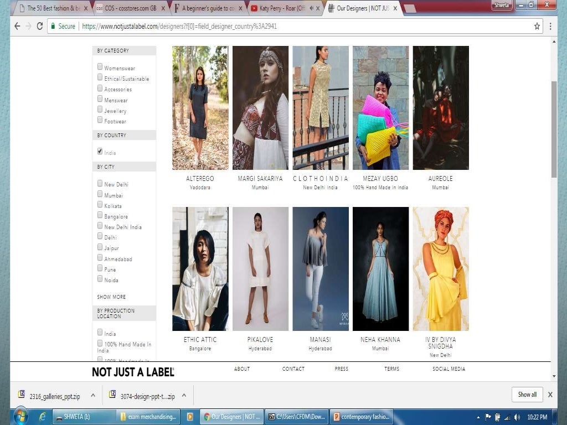Open the Chrome menu dots

(550, 26)
